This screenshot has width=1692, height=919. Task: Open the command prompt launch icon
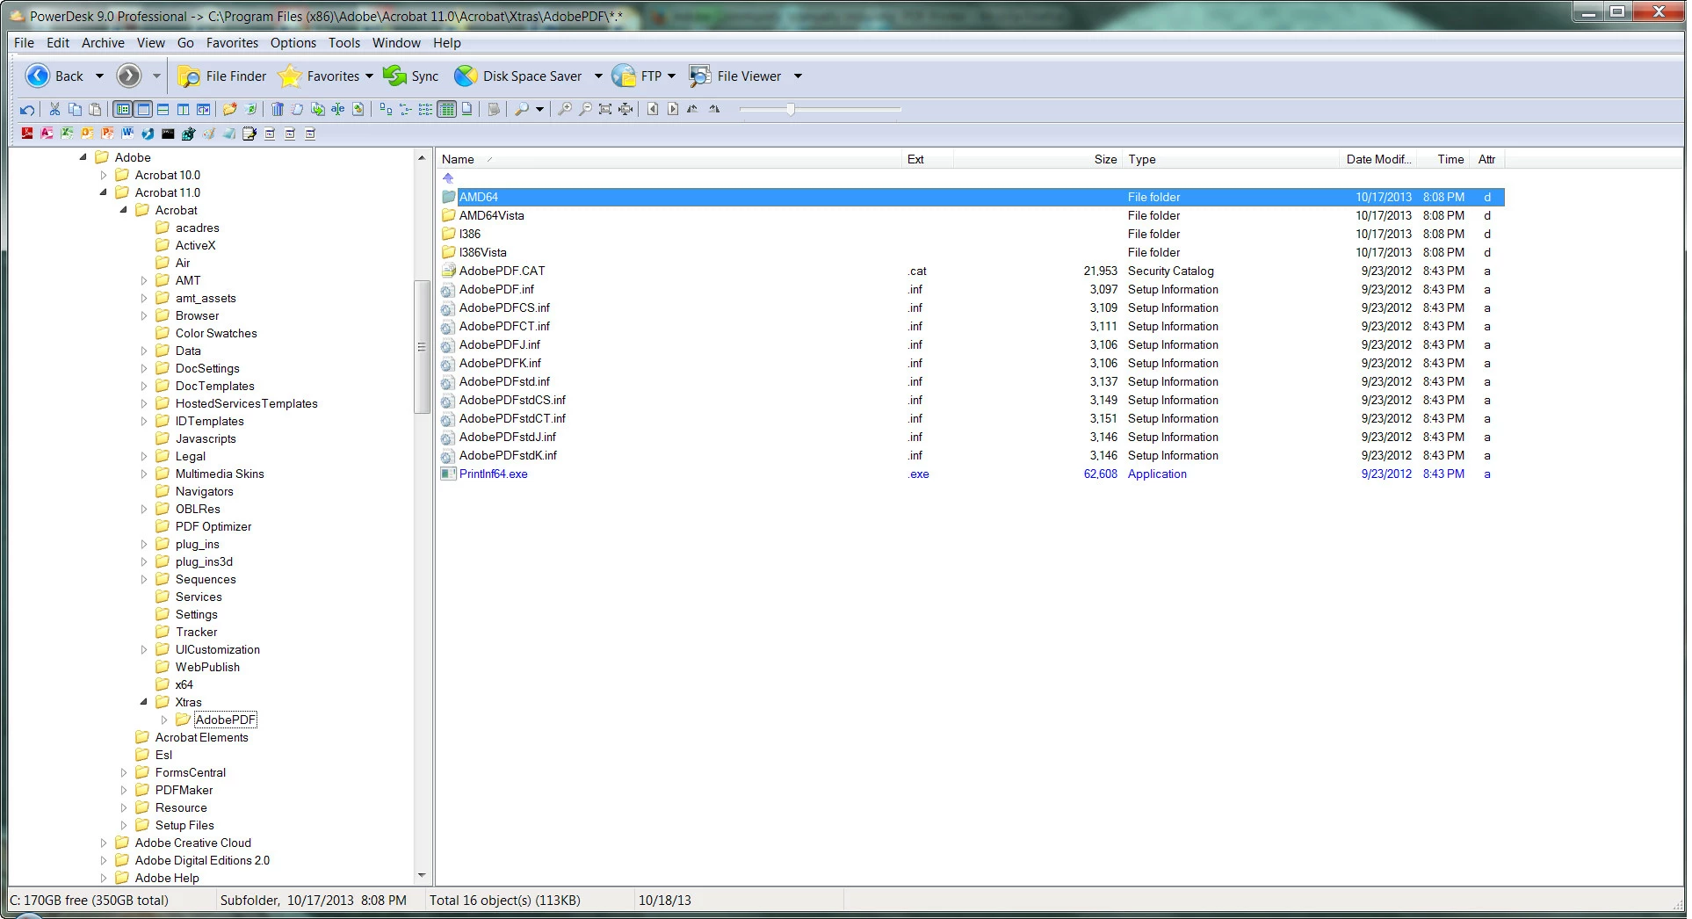tap(168, 134)
